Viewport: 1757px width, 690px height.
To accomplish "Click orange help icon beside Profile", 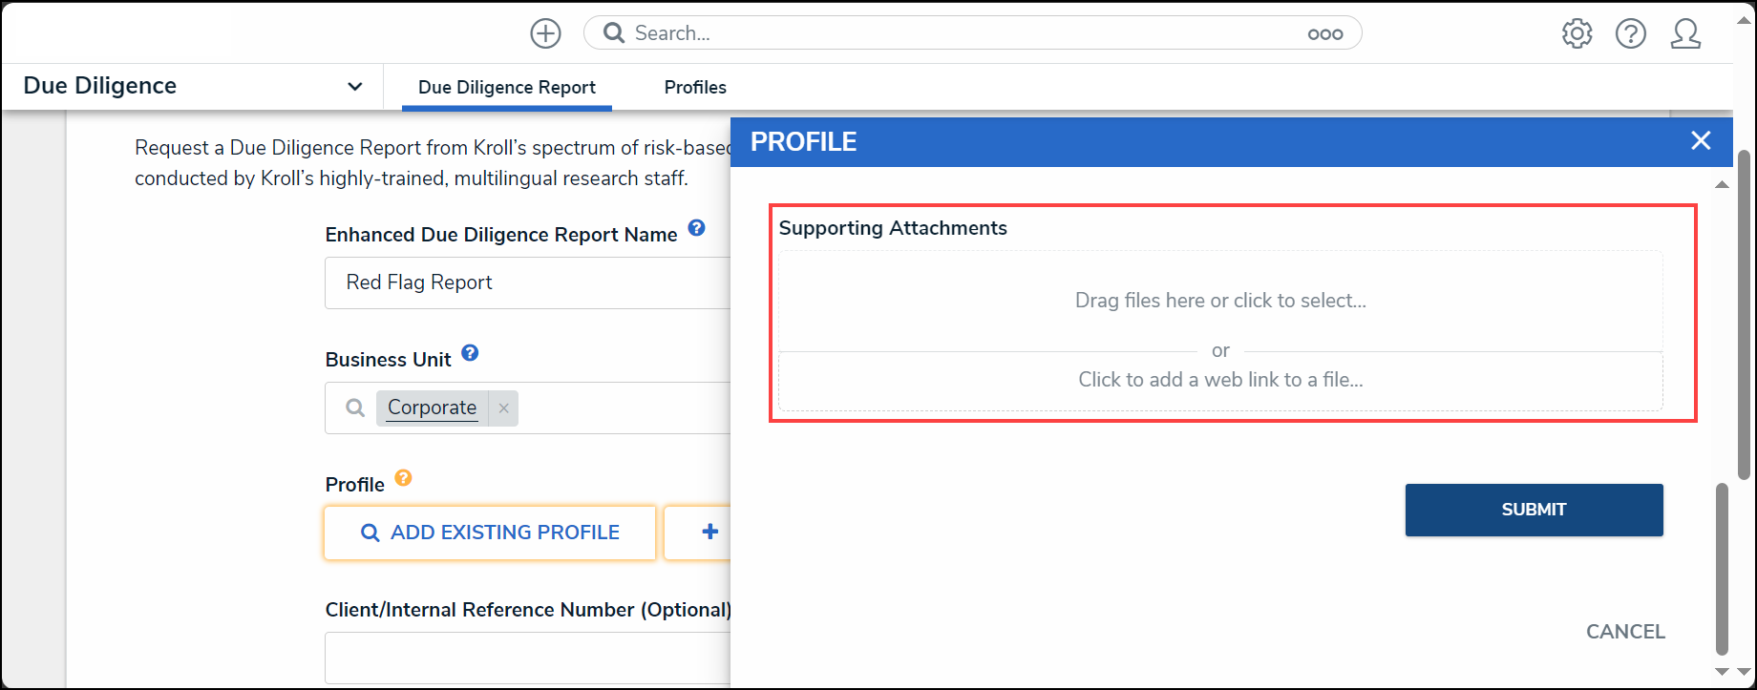I will click(403, 477).
